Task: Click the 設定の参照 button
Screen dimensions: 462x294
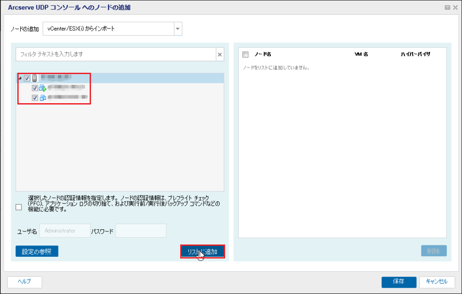Action: 37,251
